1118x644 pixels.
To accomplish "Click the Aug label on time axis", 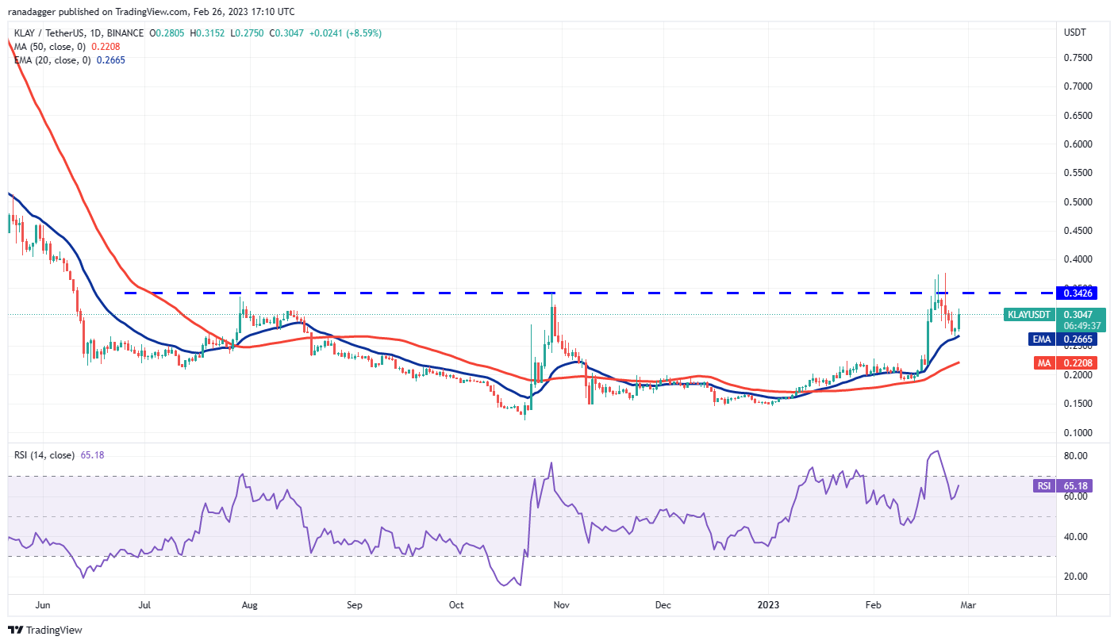I will tap(249, 604).
